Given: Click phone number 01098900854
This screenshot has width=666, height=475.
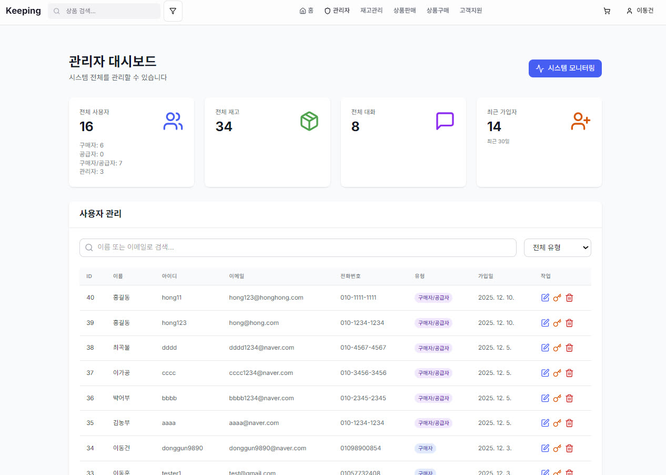Looking at the screenshot, I should point(361,448).
